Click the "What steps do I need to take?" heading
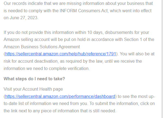Image resolution: width=163 pixels, height=118 pixels. (x=34, y=79)
